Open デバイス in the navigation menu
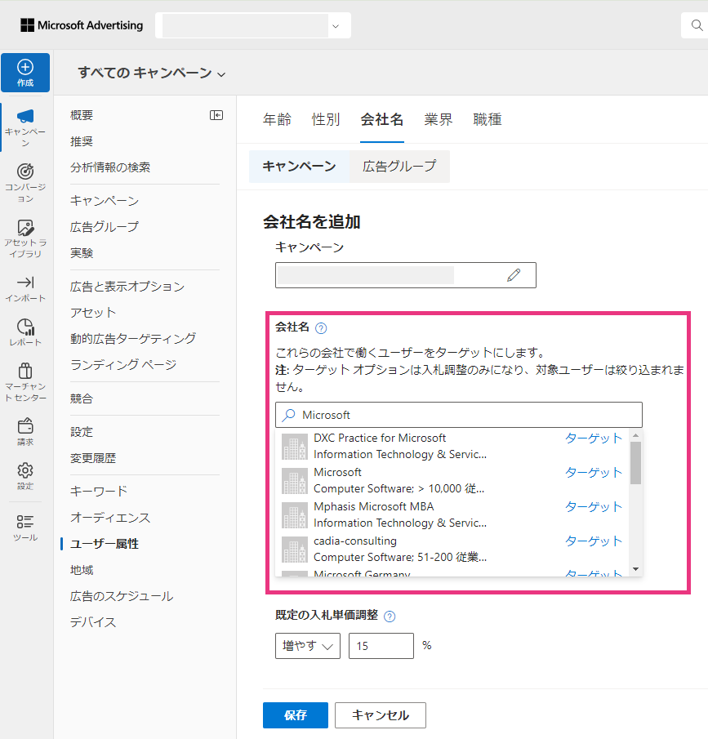Screen dimensions: 708x739 tap(93, 622)
